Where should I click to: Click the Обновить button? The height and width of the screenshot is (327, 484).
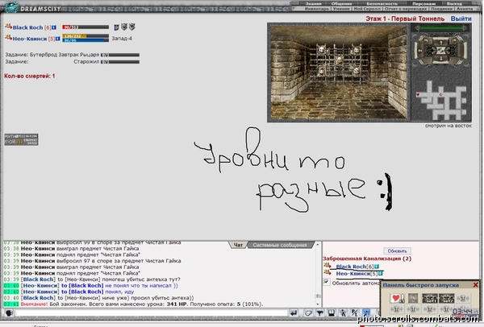tap(397, 250)
